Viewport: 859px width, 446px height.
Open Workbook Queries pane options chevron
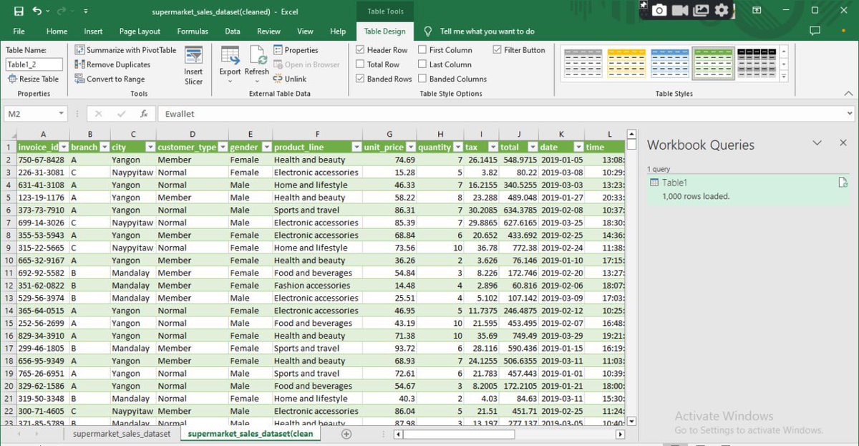click(x=817, y=143)
